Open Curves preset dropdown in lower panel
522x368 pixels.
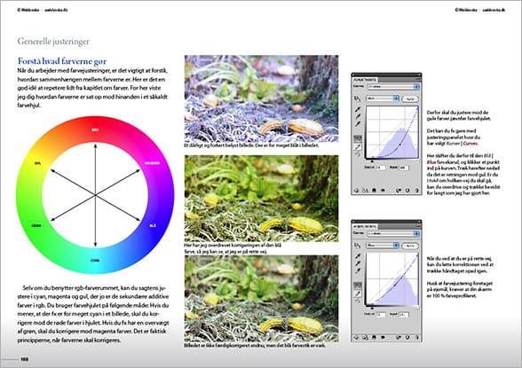click(x=393, y=233)
